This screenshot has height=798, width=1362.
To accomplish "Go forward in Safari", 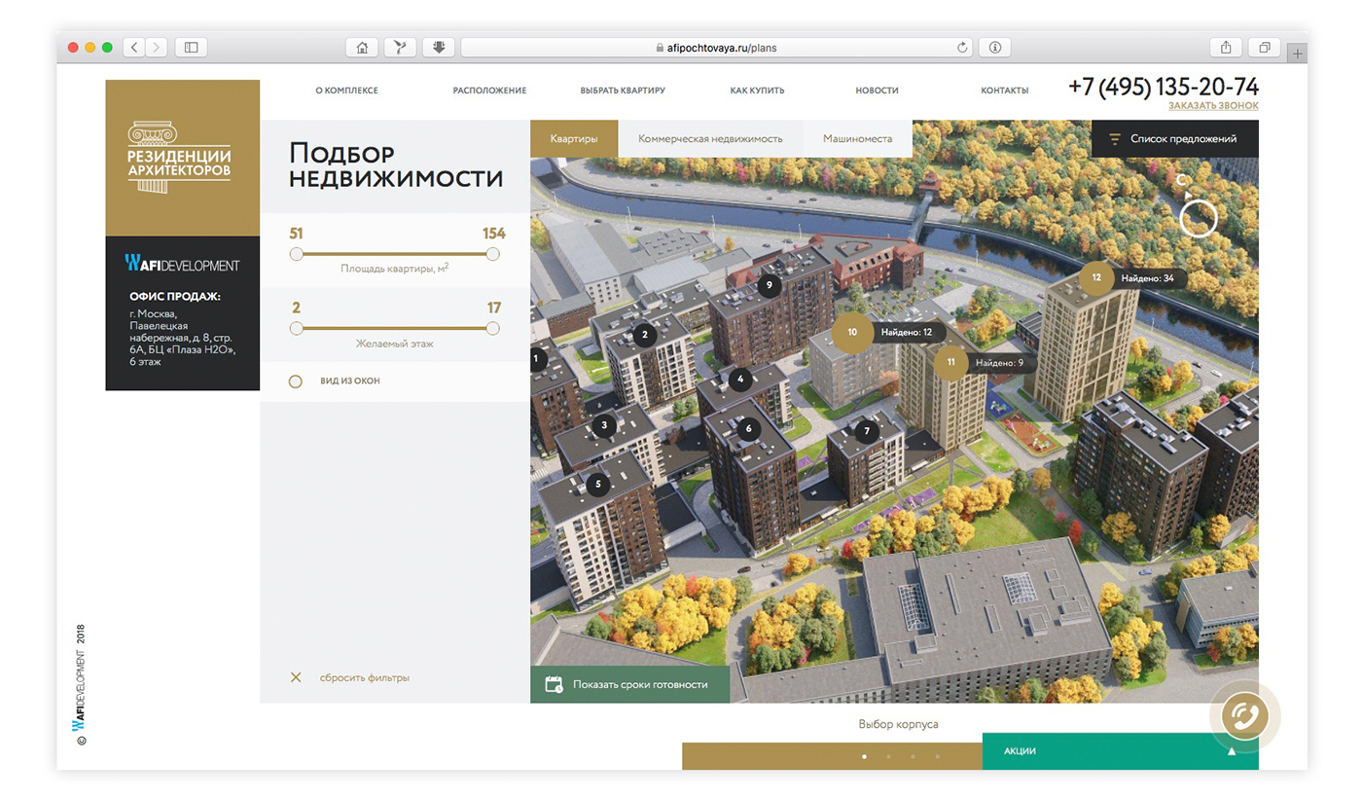I will (157, 47).
